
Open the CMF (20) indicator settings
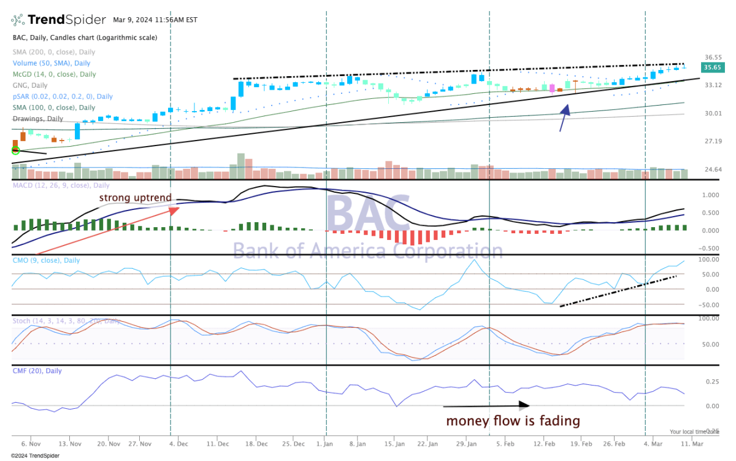click(37, 371)
